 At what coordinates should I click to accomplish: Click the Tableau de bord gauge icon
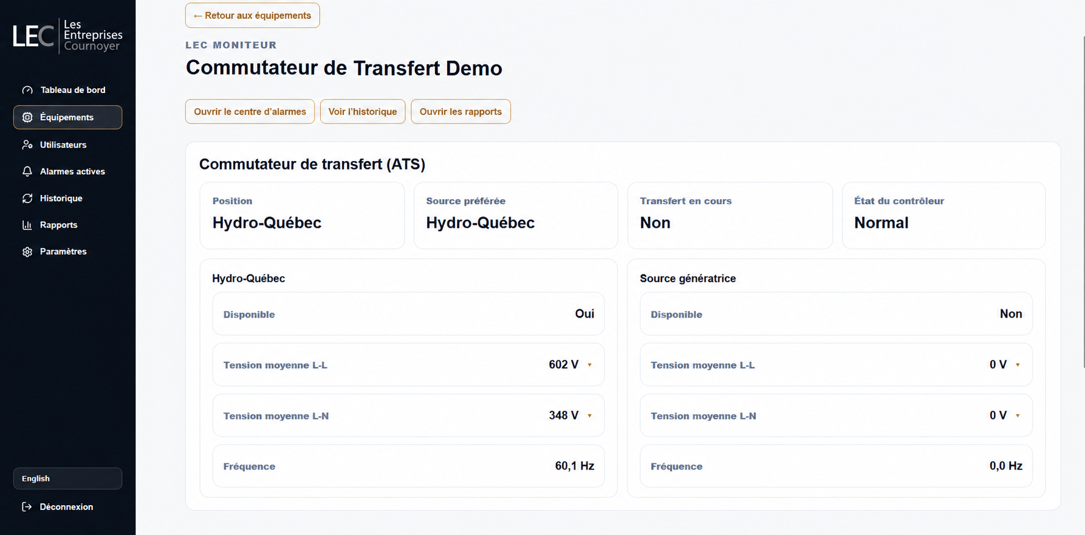click(27, 90)
